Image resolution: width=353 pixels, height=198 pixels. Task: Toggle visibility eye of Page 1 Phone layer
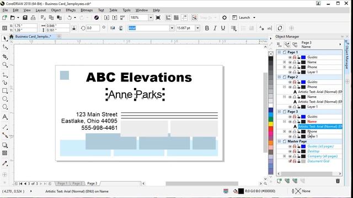coord(290,67)
